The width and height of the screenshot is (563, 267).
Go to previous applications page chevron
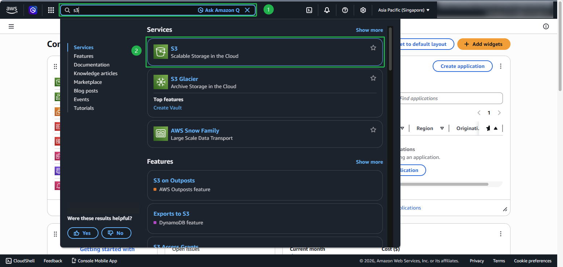pos(479,113)
